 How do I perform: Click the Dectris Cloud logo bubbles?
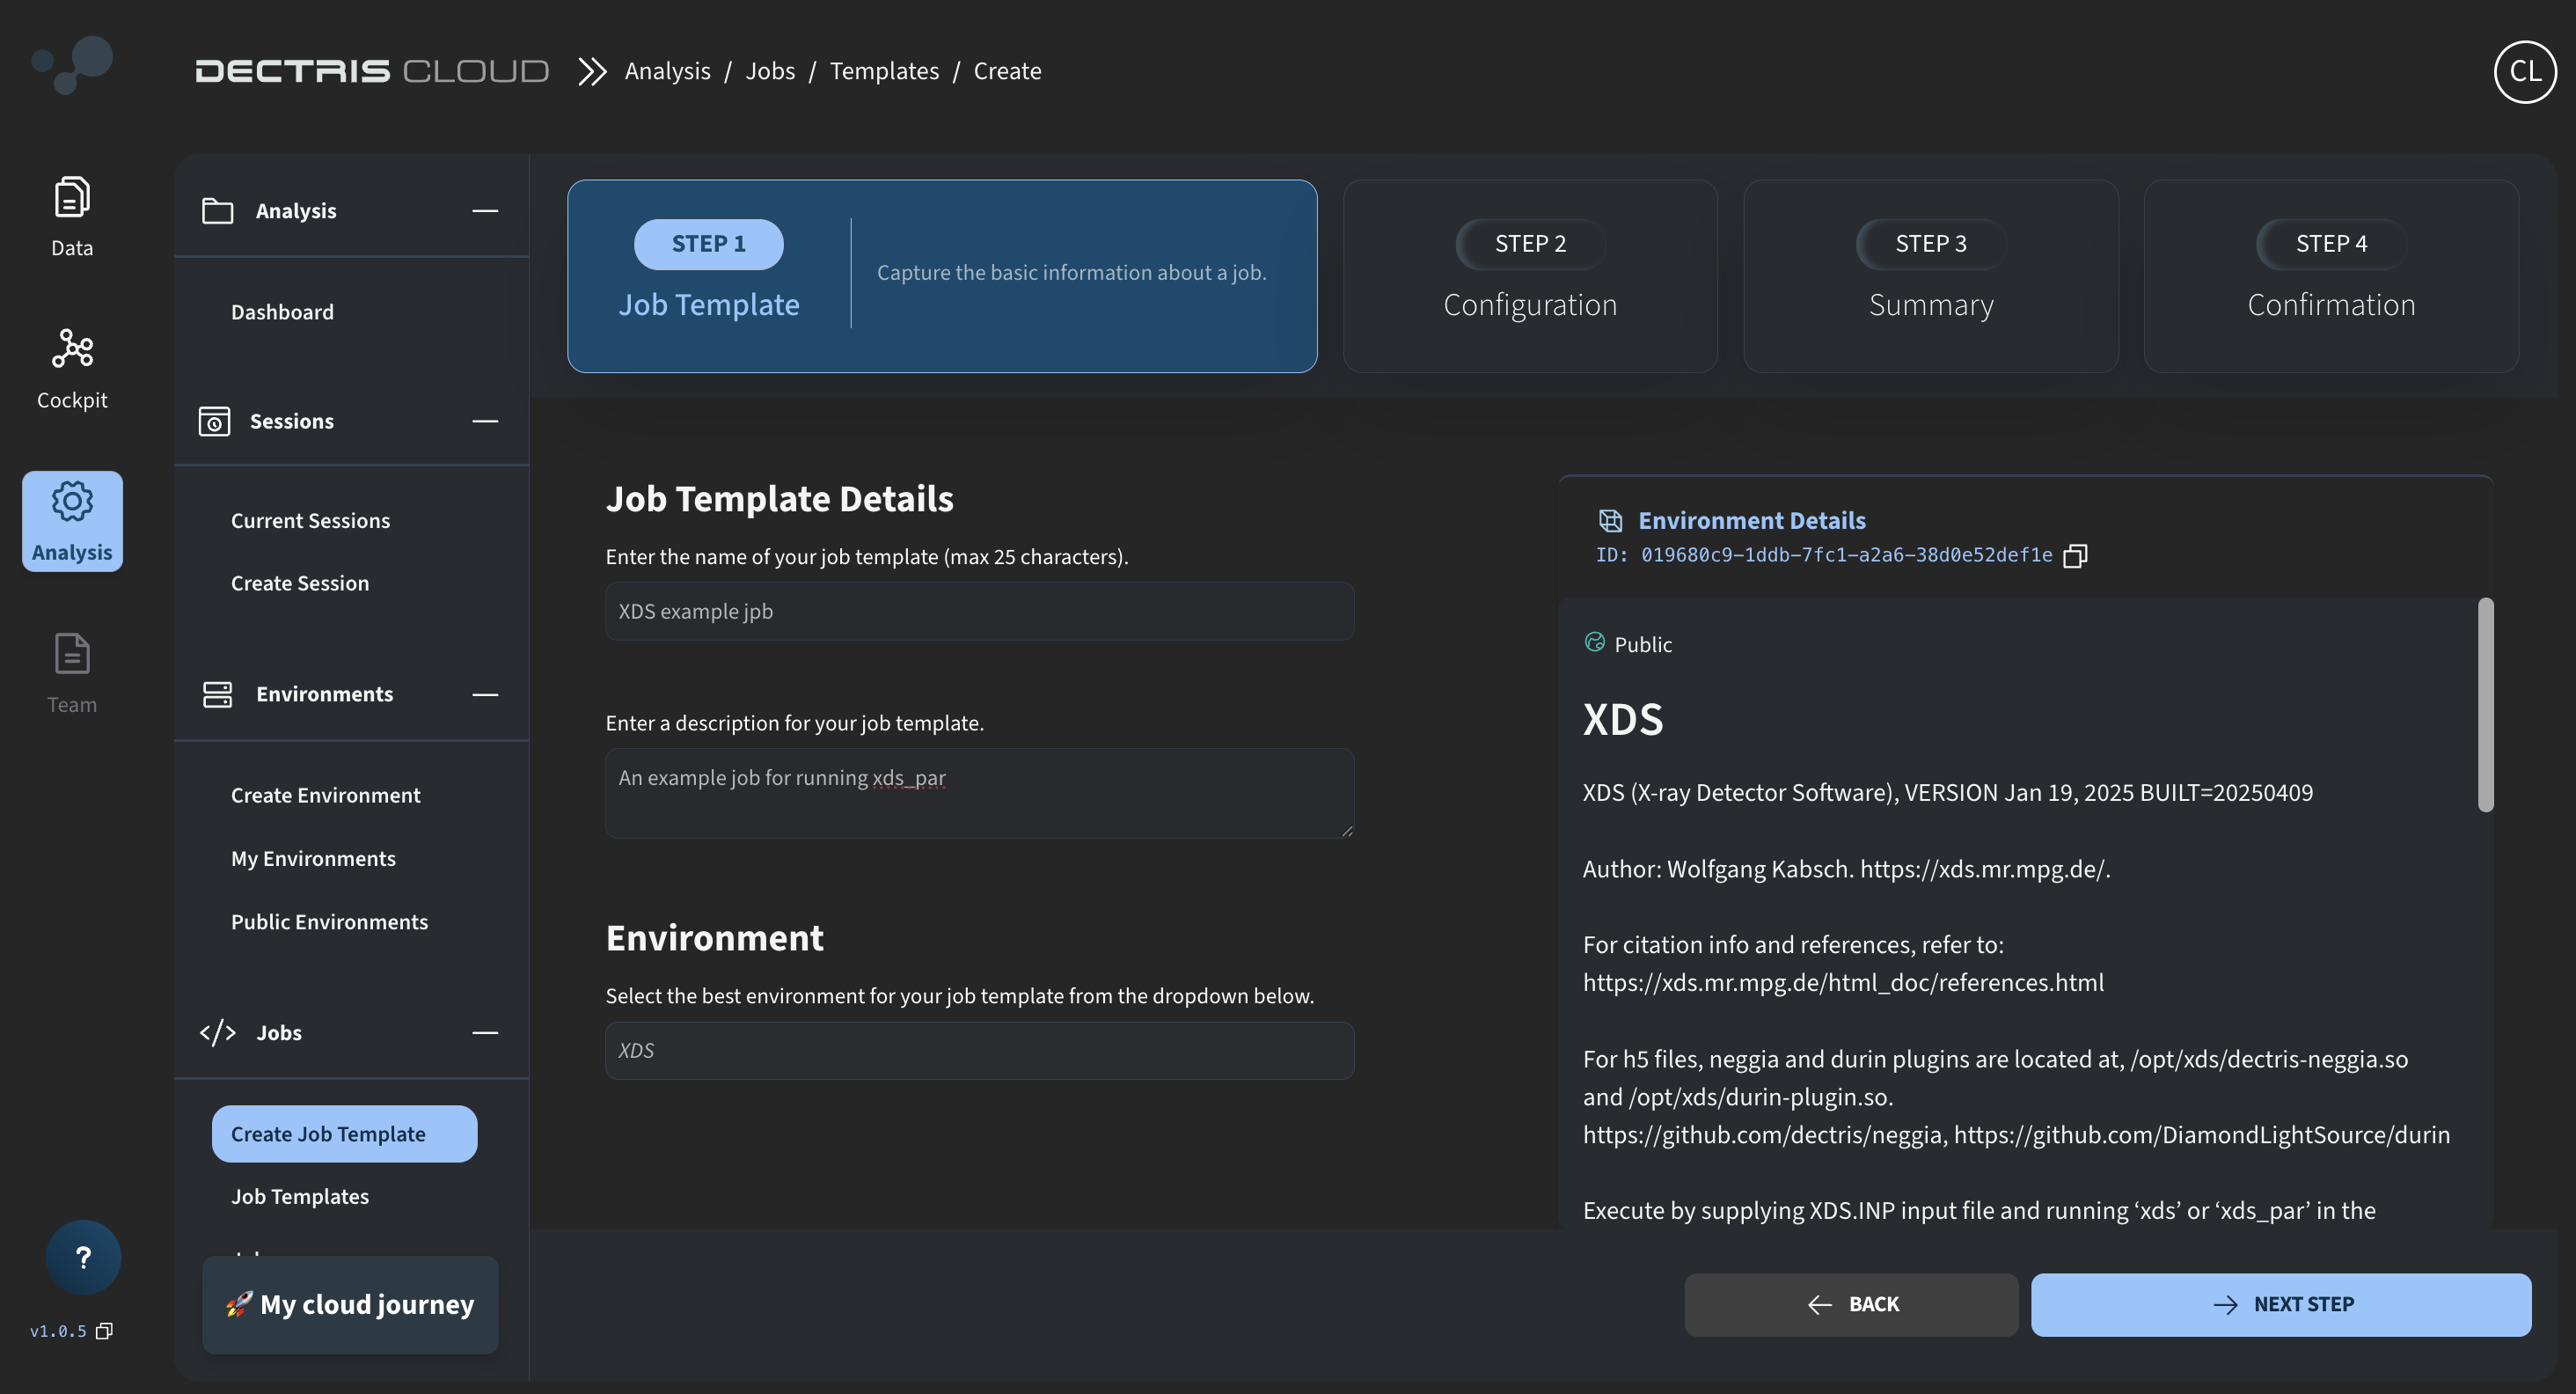[x=72, y=65]
